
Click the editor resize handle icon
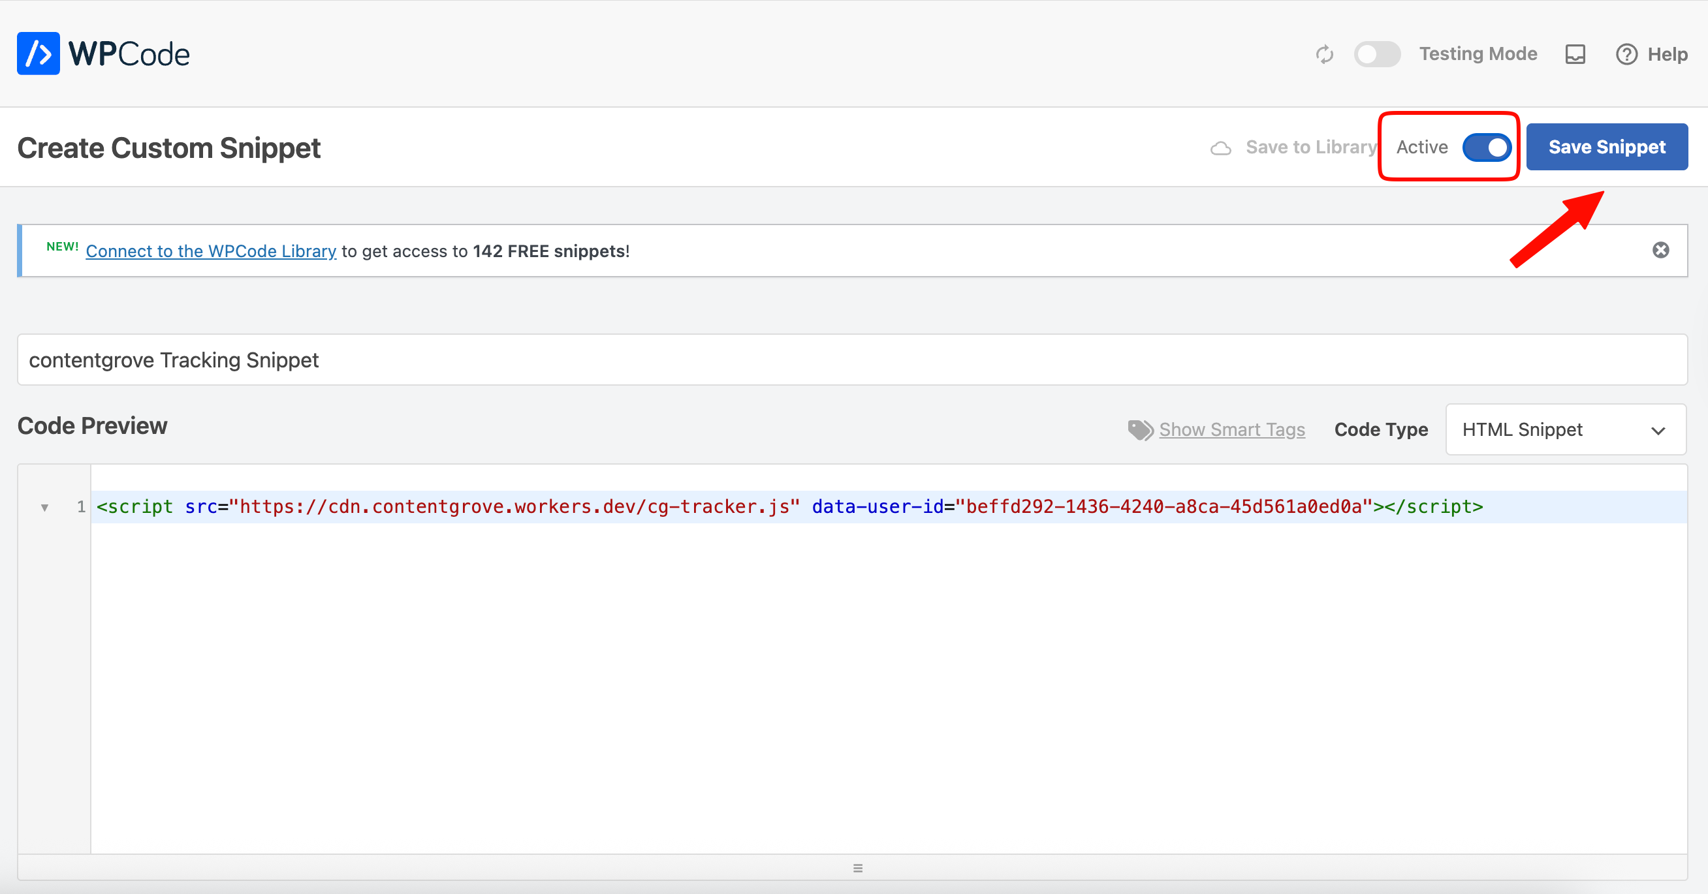(857, 868)
